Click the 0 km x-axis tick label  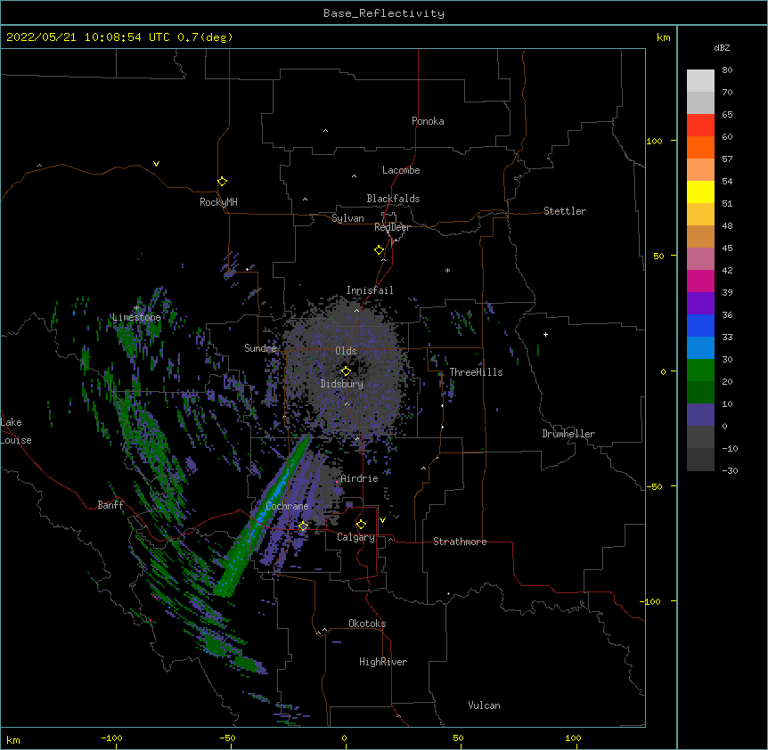coord(344,738)
